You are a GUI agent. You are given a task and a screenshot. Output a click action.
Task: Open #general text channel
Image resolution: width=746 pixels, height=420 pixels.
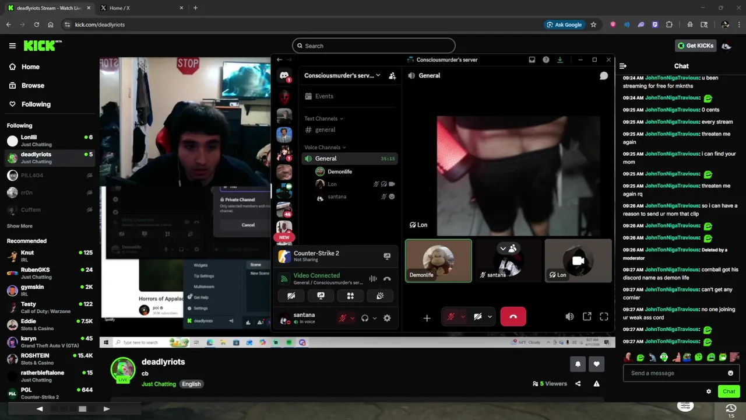point(350,130)
